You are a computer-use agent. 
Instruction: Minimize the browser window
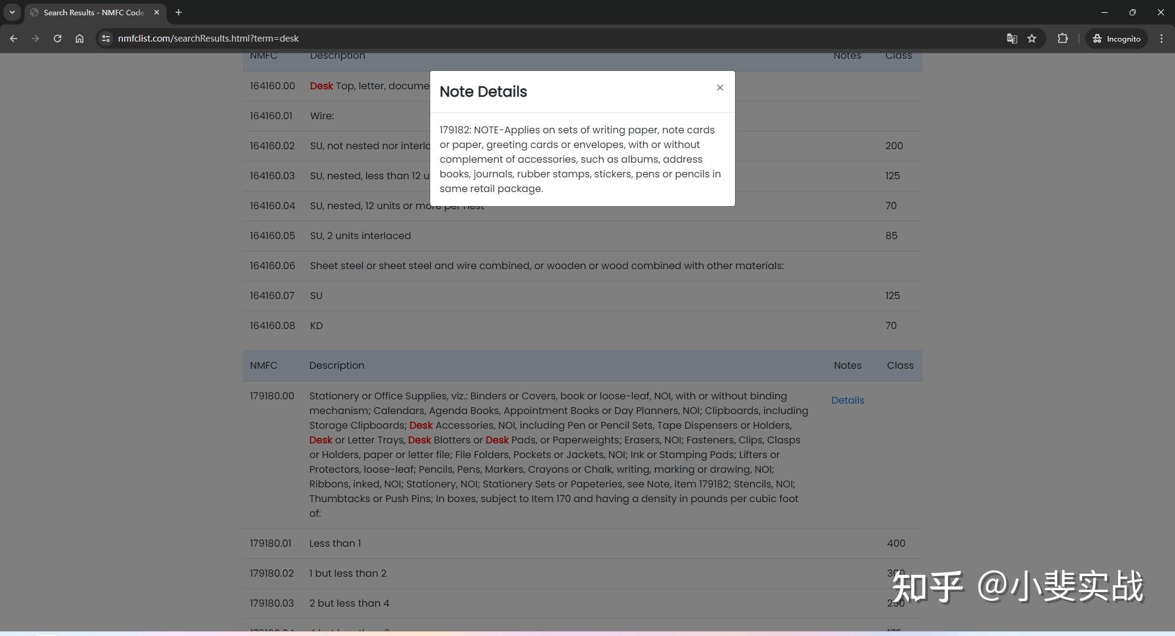[1105, 12]
